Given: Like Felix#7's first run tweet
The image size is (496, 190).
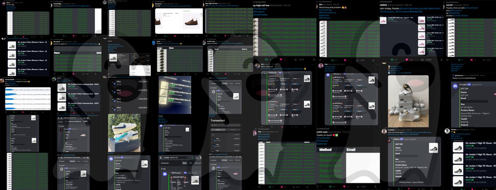Looking at the screenshot, I should coord(472,60).
